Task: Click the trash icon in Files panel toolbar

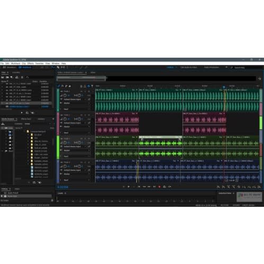Action: tap(22, 77)
